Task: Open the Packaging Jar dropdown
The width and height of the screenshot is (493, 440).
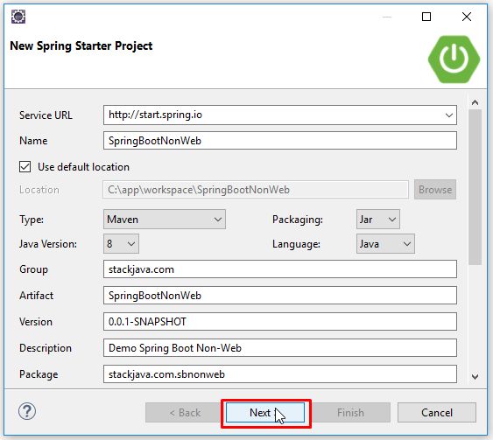Action: 378,220
